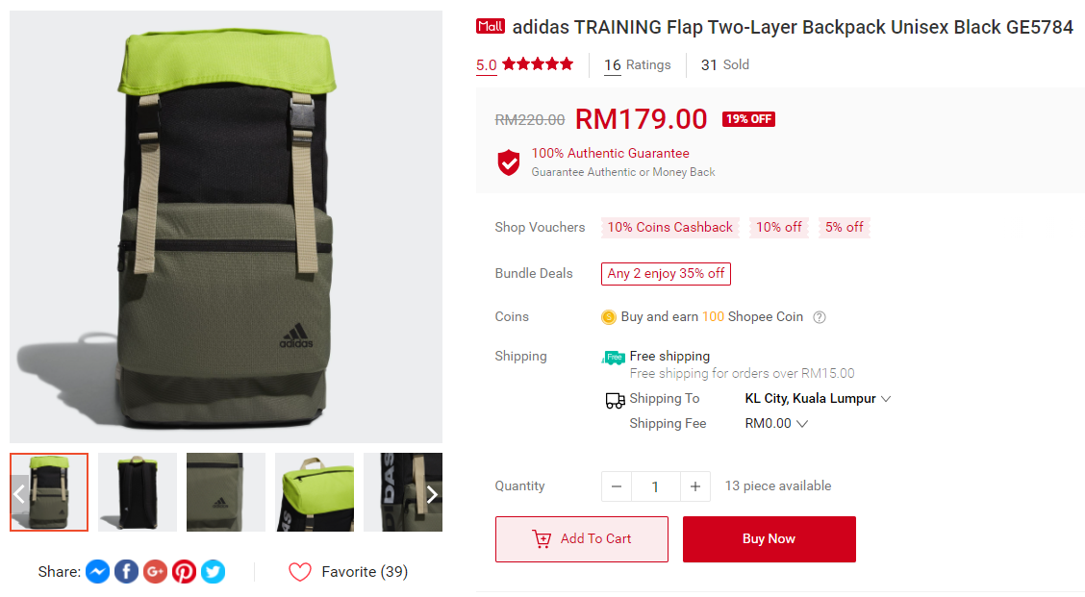
Task: Share product on Pinterest
Action: [184, 571]
